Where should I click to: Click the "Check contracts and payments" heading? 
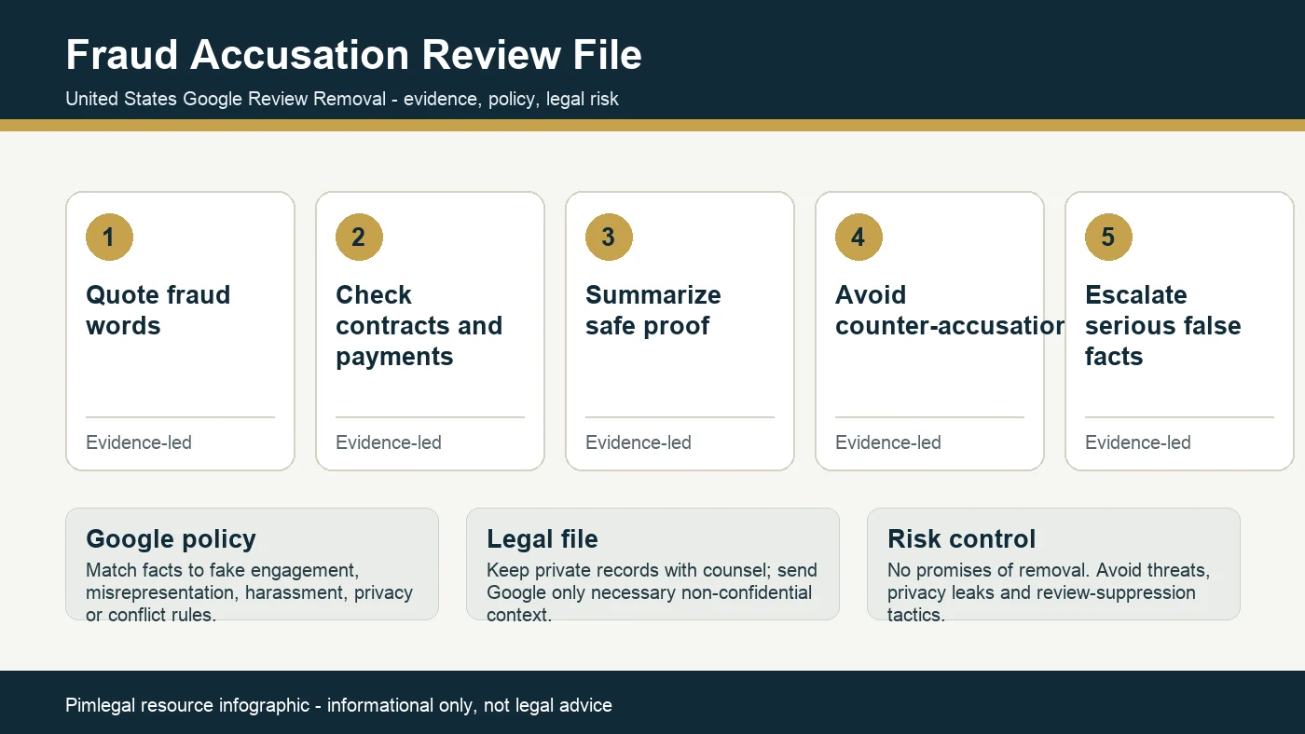(419, 325)
